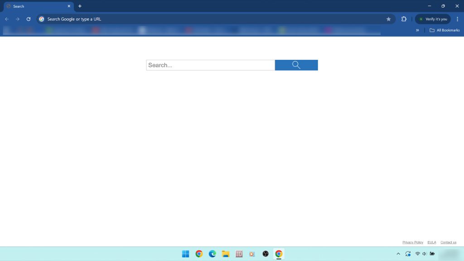Launch Microsoft Edge from taskbar
Viewport: 464px width, 261px height.
(212, 254)
